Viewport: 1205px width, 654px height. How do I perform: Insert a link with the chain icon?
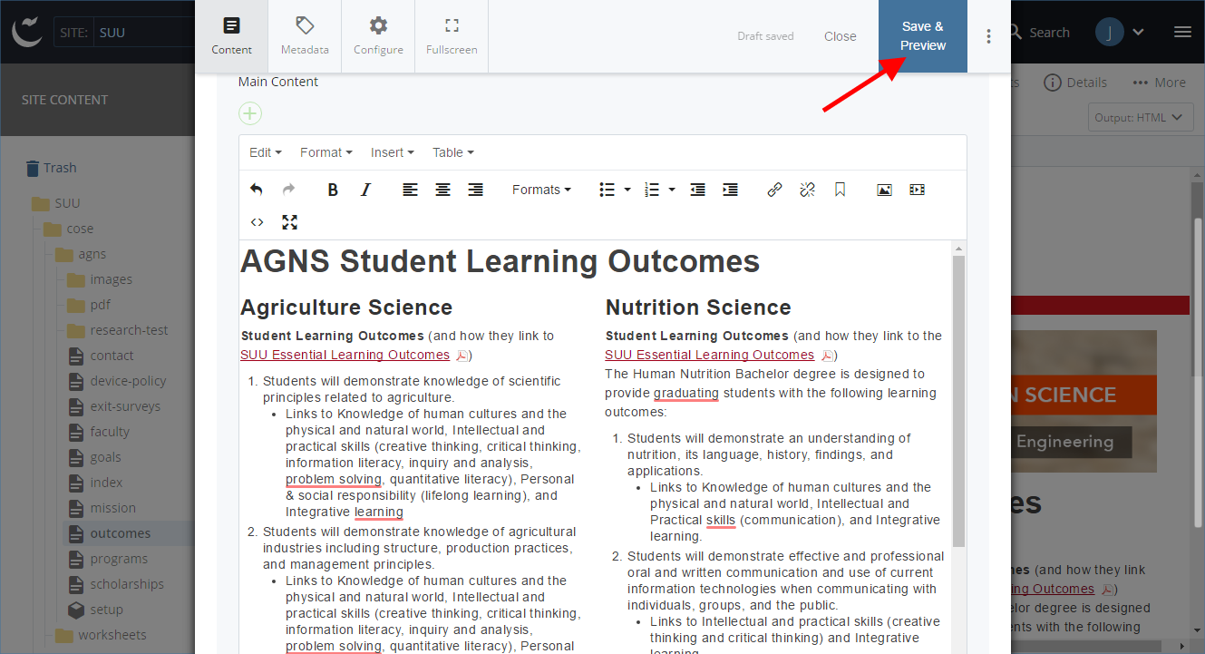pyautogui.click(x=774, y=190)
